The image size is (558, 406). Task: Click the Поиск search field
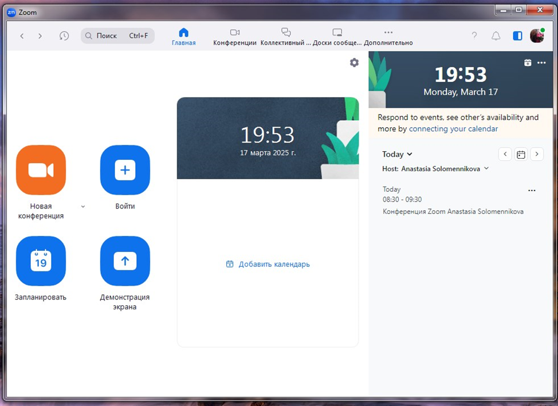(118, 36)
